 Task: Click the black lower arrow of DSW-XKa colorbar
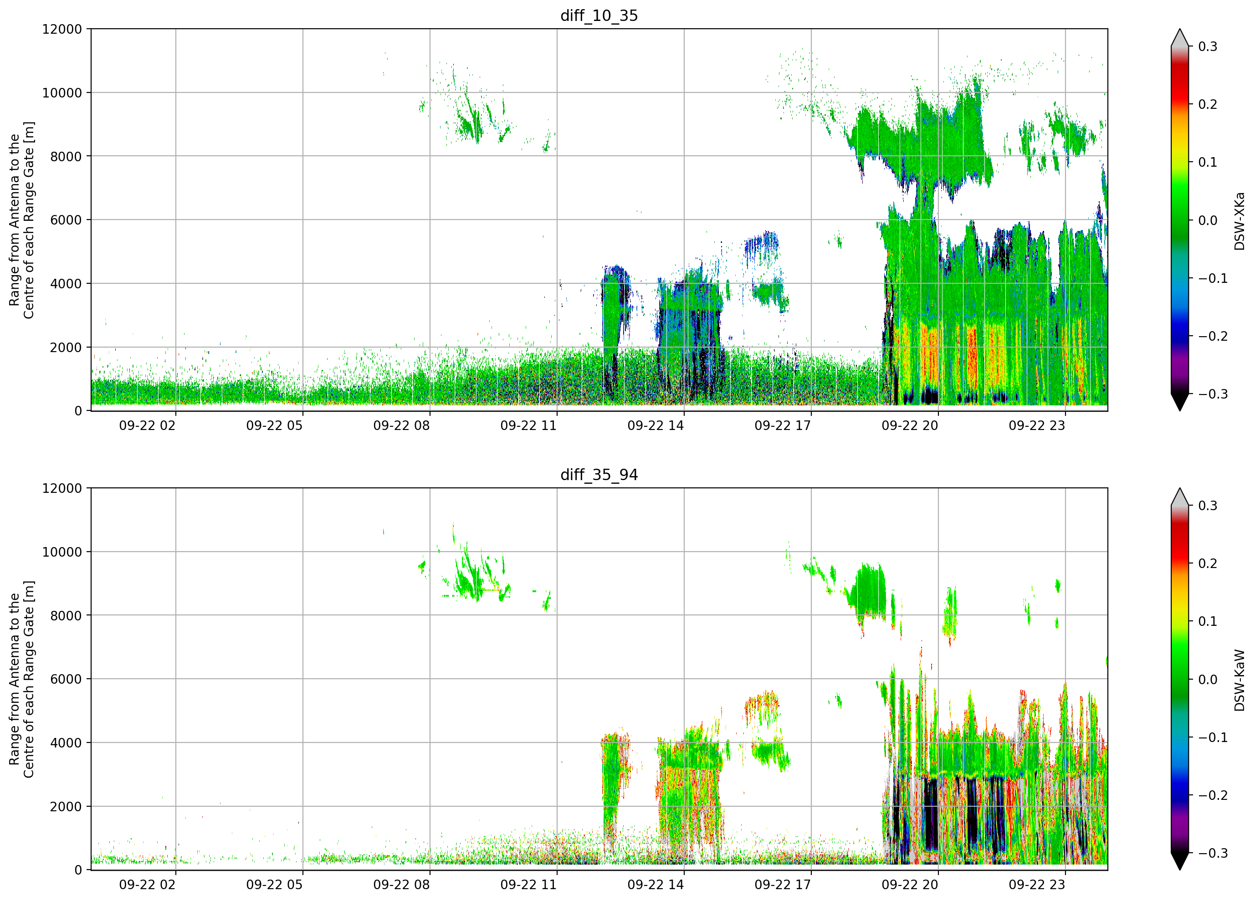coord(1180,402)
